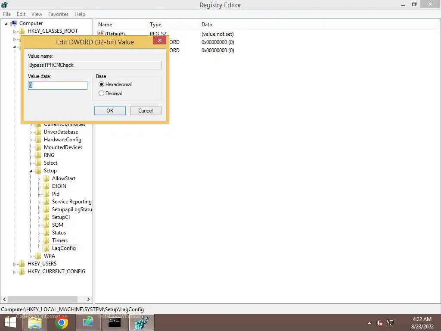Select the Decimal base radio button
Image resolution: width=441 pixels, height=331 pixels.
click(101, 94)
